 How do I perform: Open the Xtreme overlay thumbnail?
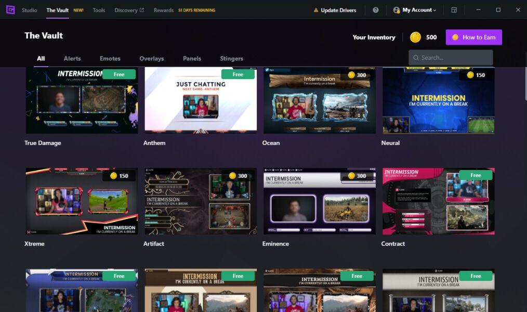[x=82, y=201]
